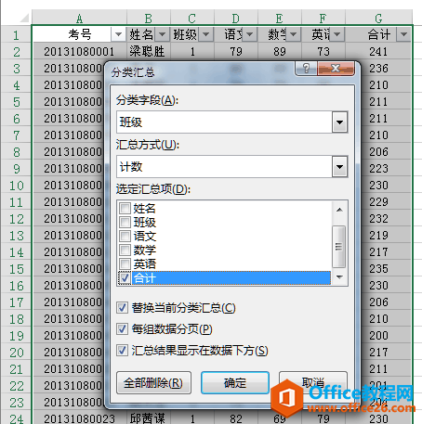The height and width of the screenshot is (424, 422).
Task: Click the 全部删除 button
Action: tap(153, 383)
